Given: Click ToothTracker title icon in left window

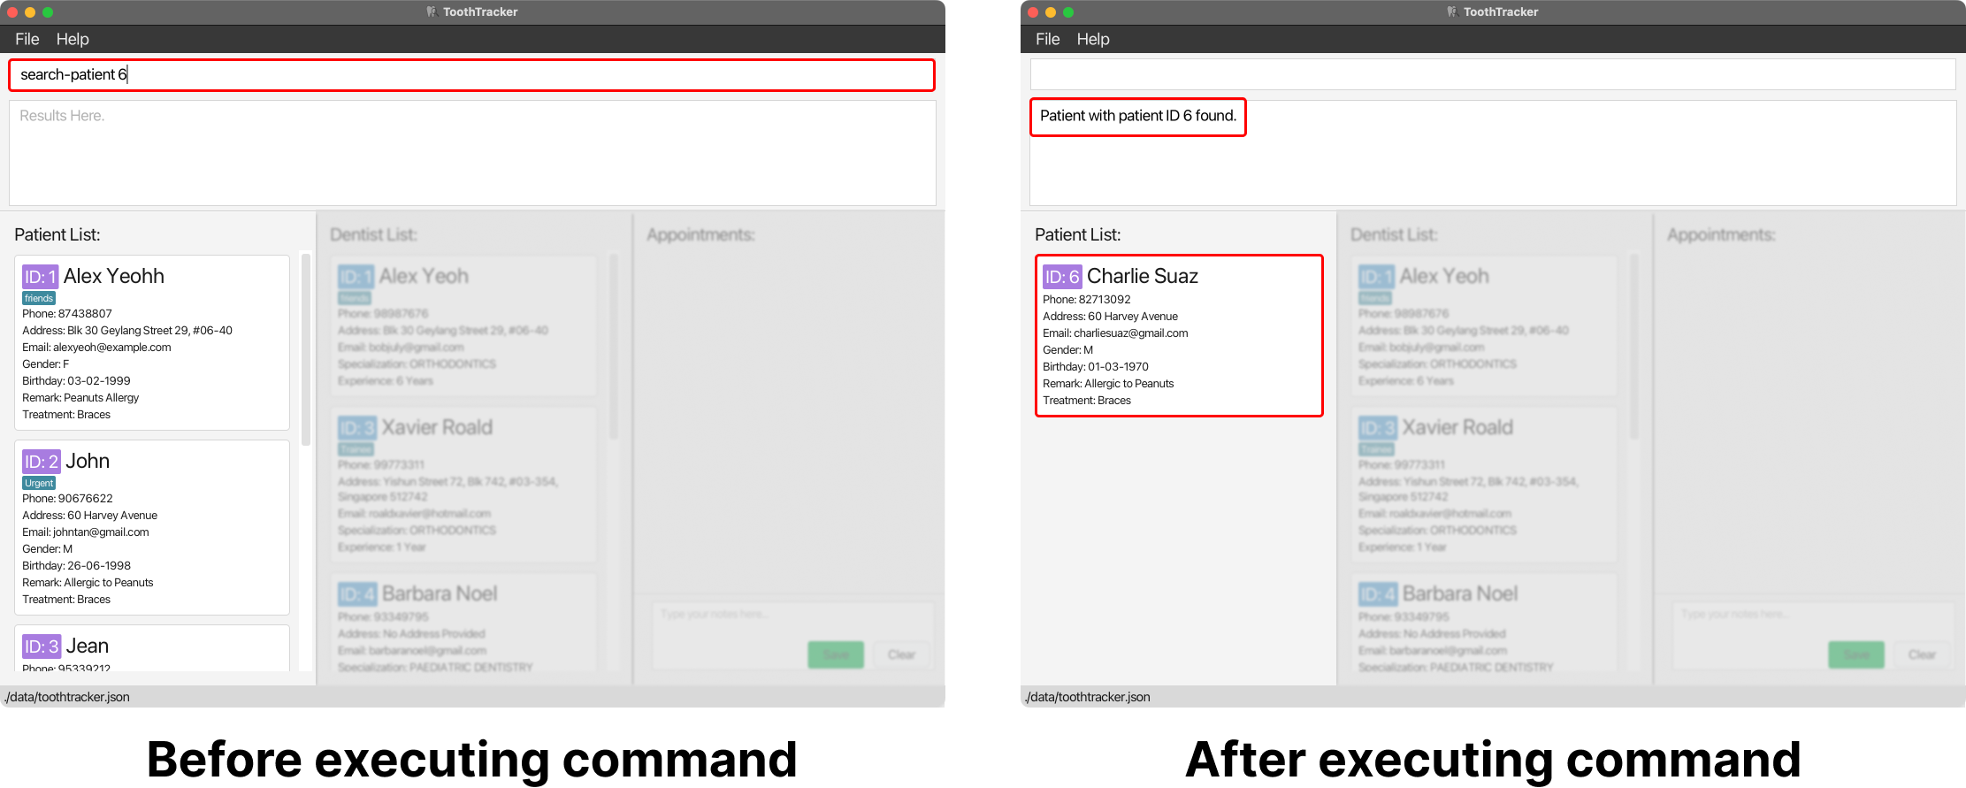Looking at the screenshot, I should tap(432, 11).
